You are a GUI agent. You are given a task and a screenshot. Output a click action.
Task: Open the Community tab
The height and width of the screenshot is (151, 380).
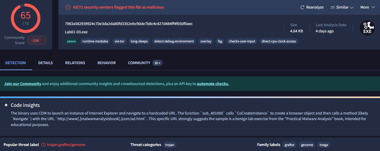(x=139, y=63)
